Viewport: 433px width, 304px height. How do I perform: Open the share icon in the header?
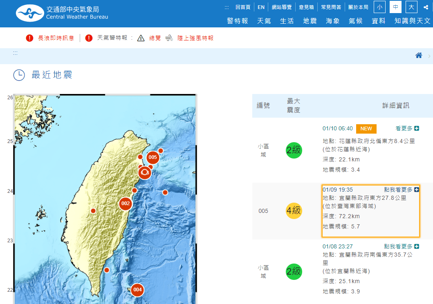[426, 7]
